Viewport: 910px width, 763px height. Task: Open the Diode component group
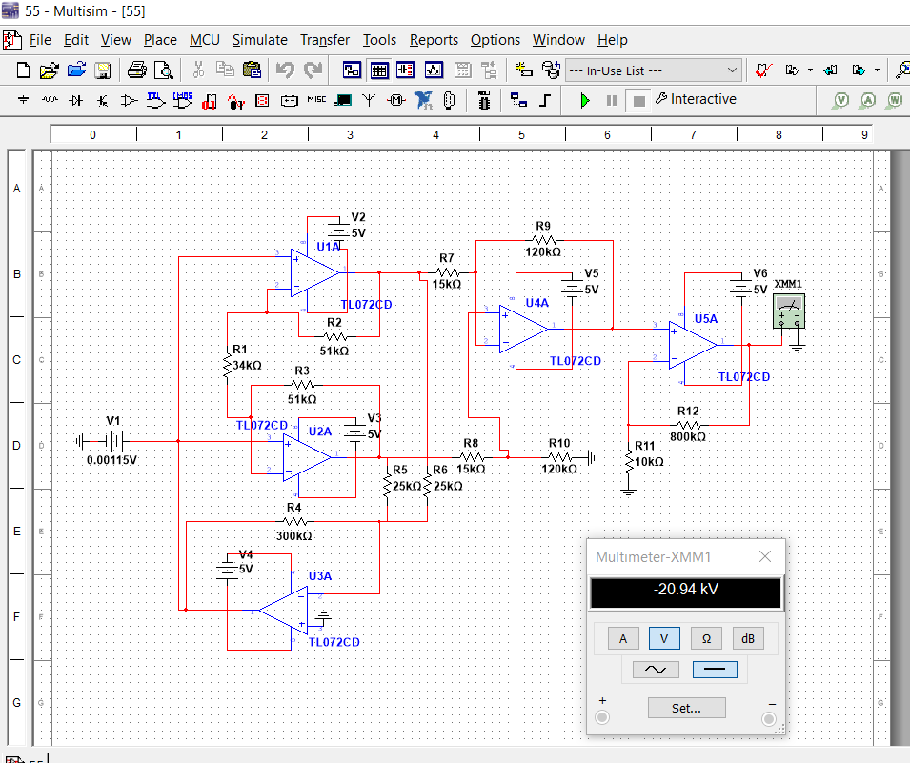pyautogui.click(x=77, y=100)
